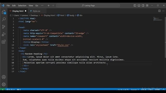Switch to the Display.html tab

point(18,11)
